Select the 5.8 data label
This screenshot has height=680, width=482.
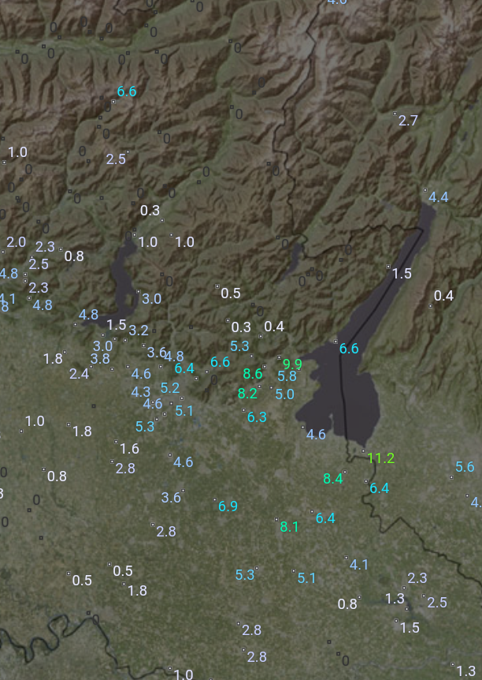(287, 377)
